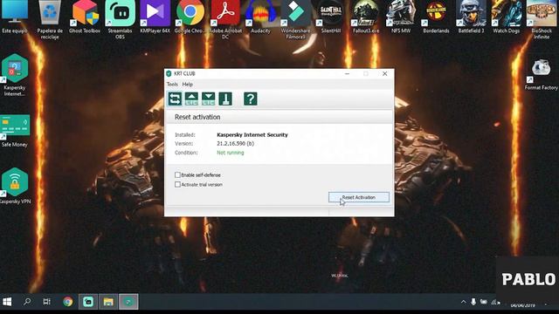Select the Battlefield 3 desktop shortcut
Image resolution: width=559 pixels, height=314 pixels.
pos(472,17)
